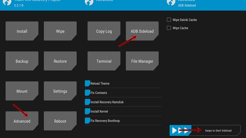
Task: Tap the Copy Log button
Action: click(x=104, y=31)
